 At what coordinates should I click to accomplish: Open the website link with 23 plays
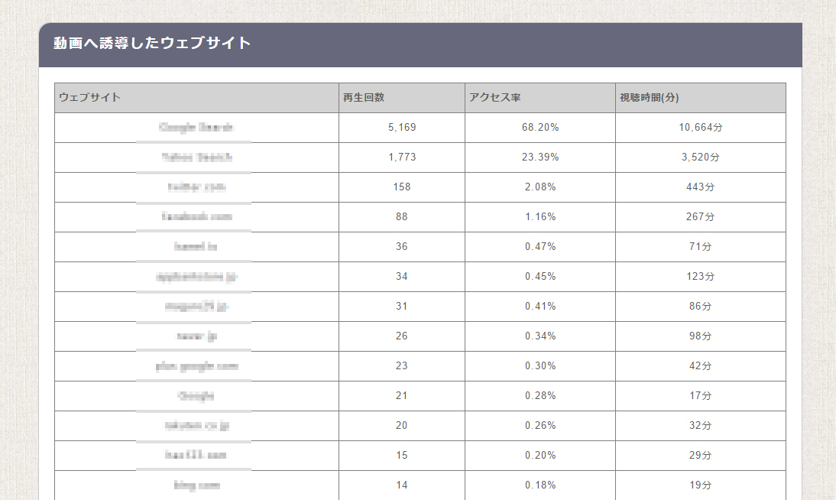point(196,366)
